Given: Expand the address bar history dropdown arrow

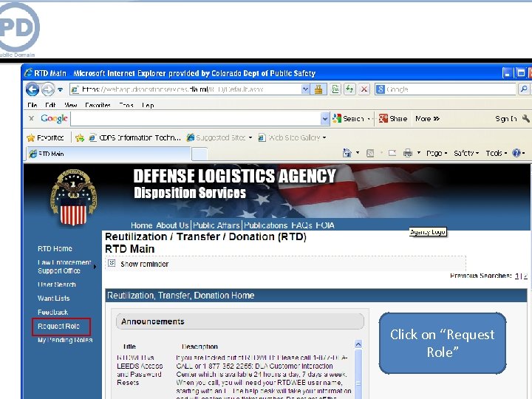Looking at the screenshot, I should [x=305, y=89].
